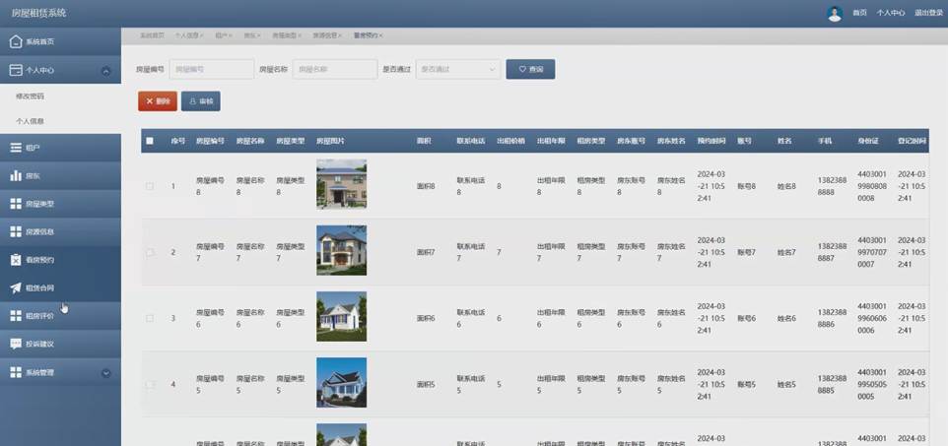Open the house photo in row 2

(x=342, y=250)
